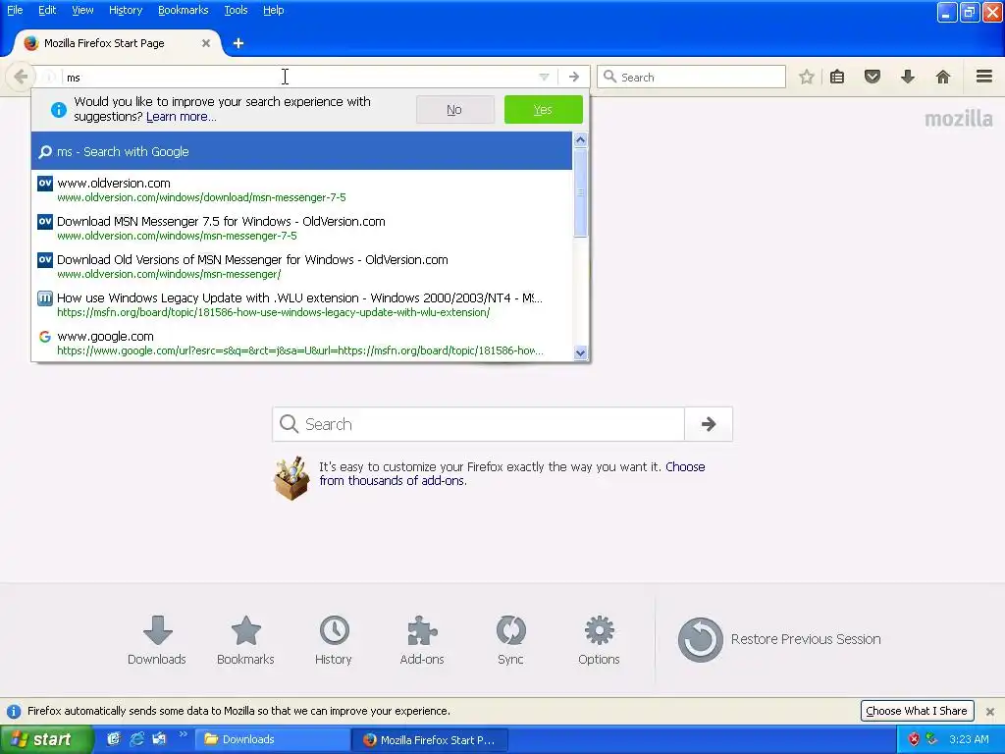1005x754 pixels.
Task: Click the Outlook Express quick launch icon
Action: coord(159,738)
